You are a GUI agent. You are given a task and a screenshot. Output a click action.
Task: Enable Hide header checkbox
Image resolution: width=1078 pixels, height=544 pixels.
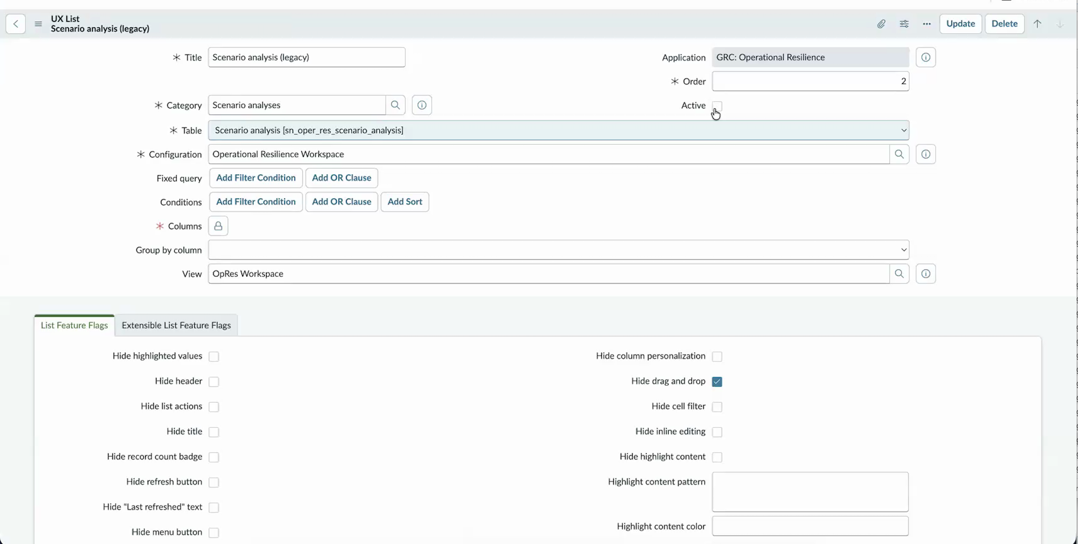(214, 381)
